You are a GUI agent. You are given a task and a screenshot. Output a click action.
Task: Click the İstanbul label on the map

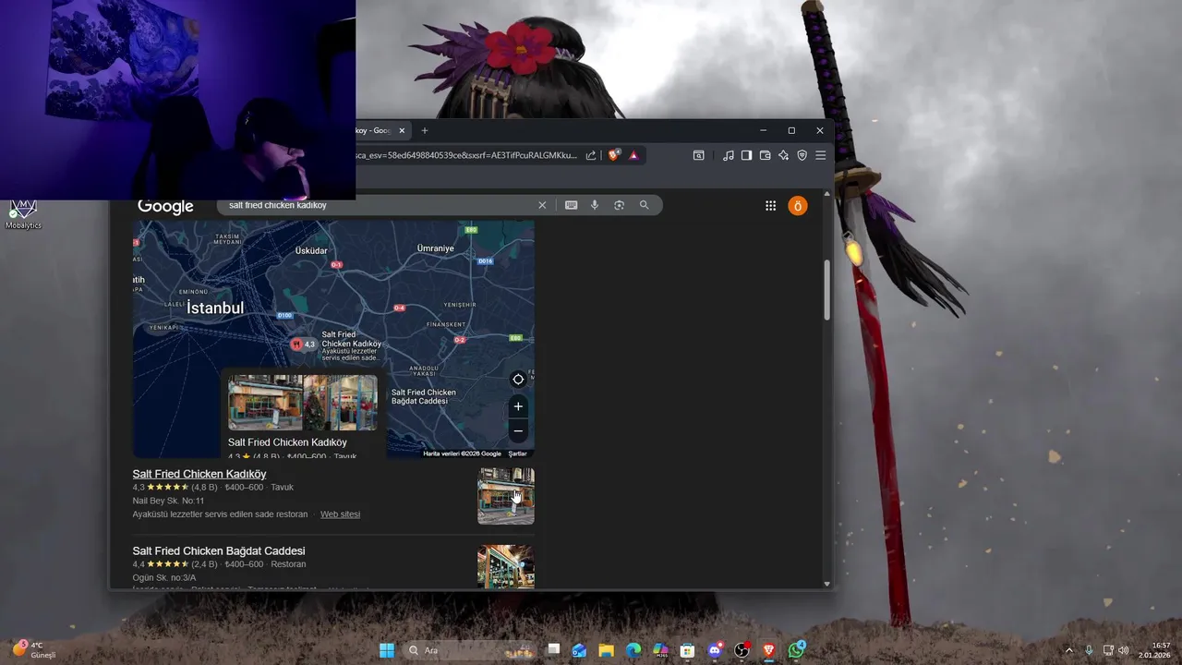pyautogui.click(x=215, y=308)
